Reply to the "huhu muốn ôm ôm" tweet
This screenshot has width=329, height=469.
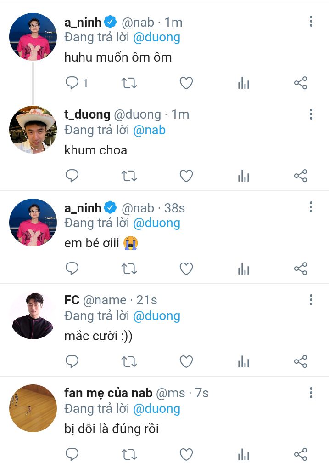point(72,83)
